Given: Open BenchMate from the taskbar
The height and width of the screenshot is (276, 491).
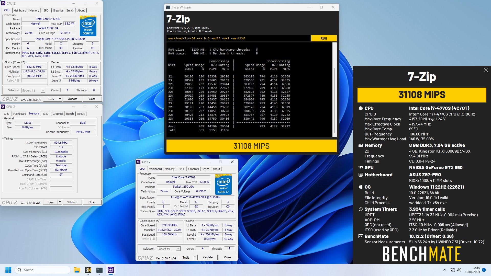Looking at the screenshot, I should pyautogui.click(x=88, y=270).
